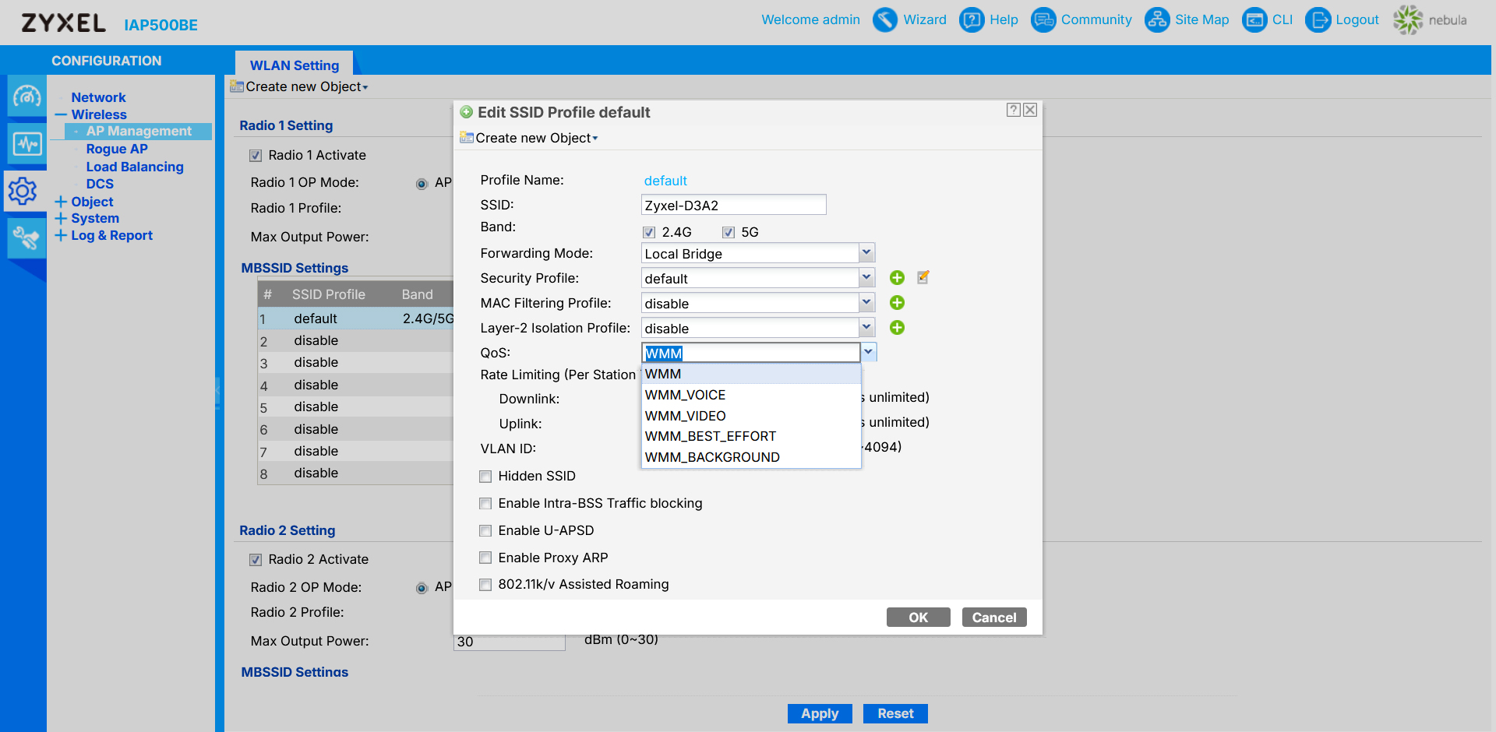Select the WLAN Setting tab
1496x732 pixels.
coord(294,65)
